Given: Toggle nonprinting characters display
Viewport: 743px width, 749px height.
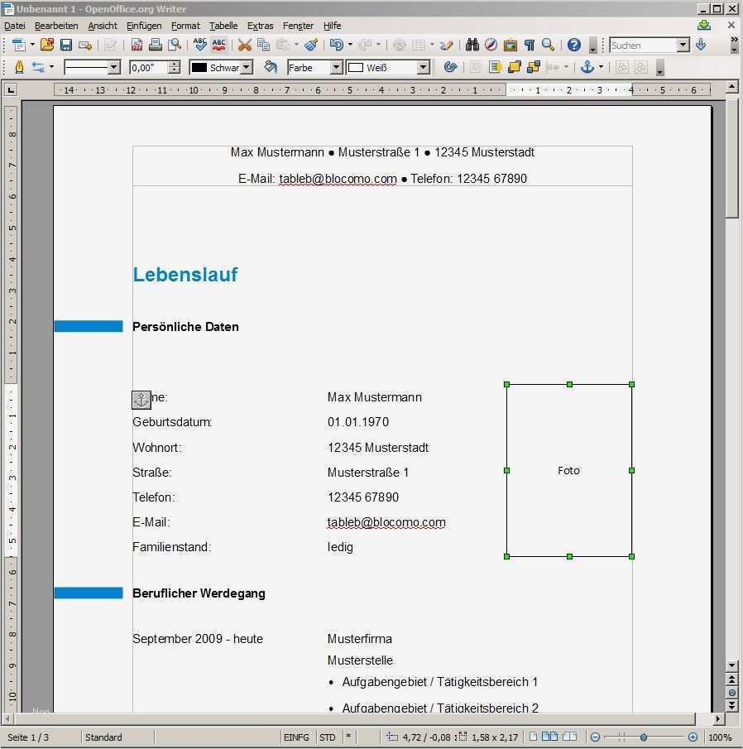Looking at the screenshot, I should click(x=530, y=45).
